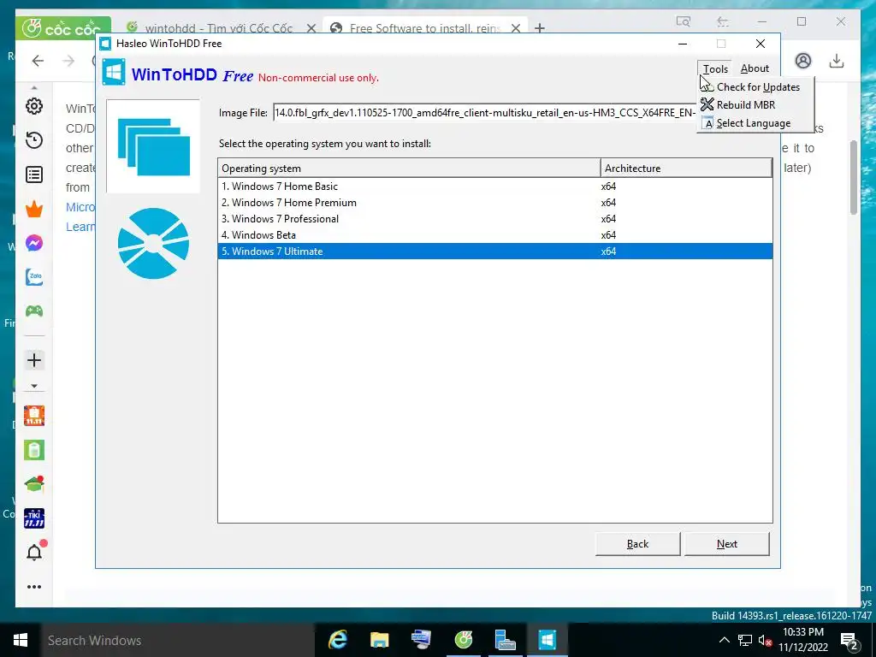Select Windows 7 Ultimate row
Viewport: 876px width, 657px height.
pos(495,252)
